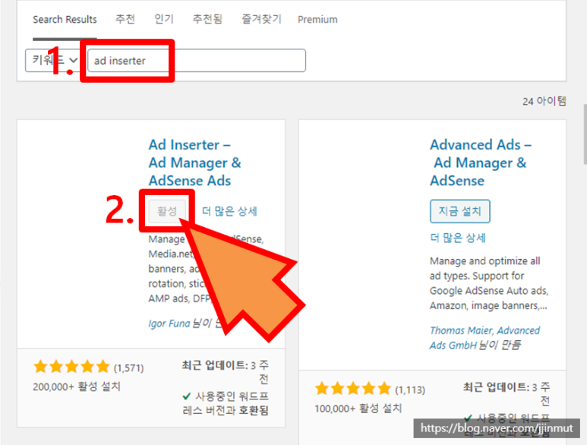Viewport: 587px width, 445px height.
Task: Click Advanced Ads description text 'Manage and optimize all'
Action: point(484,261)
